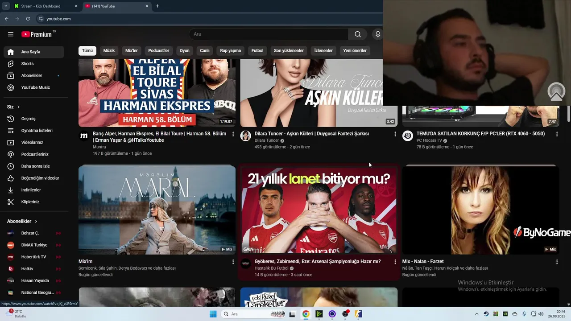
Task: Open Märalim Maral mix thumbnail
Action: coord(157,210)
